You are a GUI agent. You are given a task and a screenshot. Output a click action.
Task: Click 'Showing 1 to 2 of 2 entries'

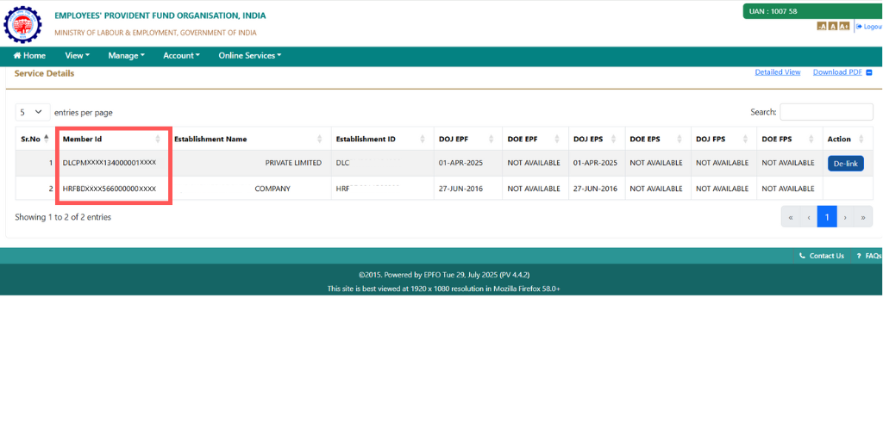(63, 217)
